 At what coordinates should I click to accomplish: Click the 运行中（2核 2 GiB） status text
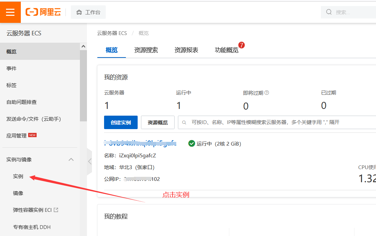tap(219, 144)
